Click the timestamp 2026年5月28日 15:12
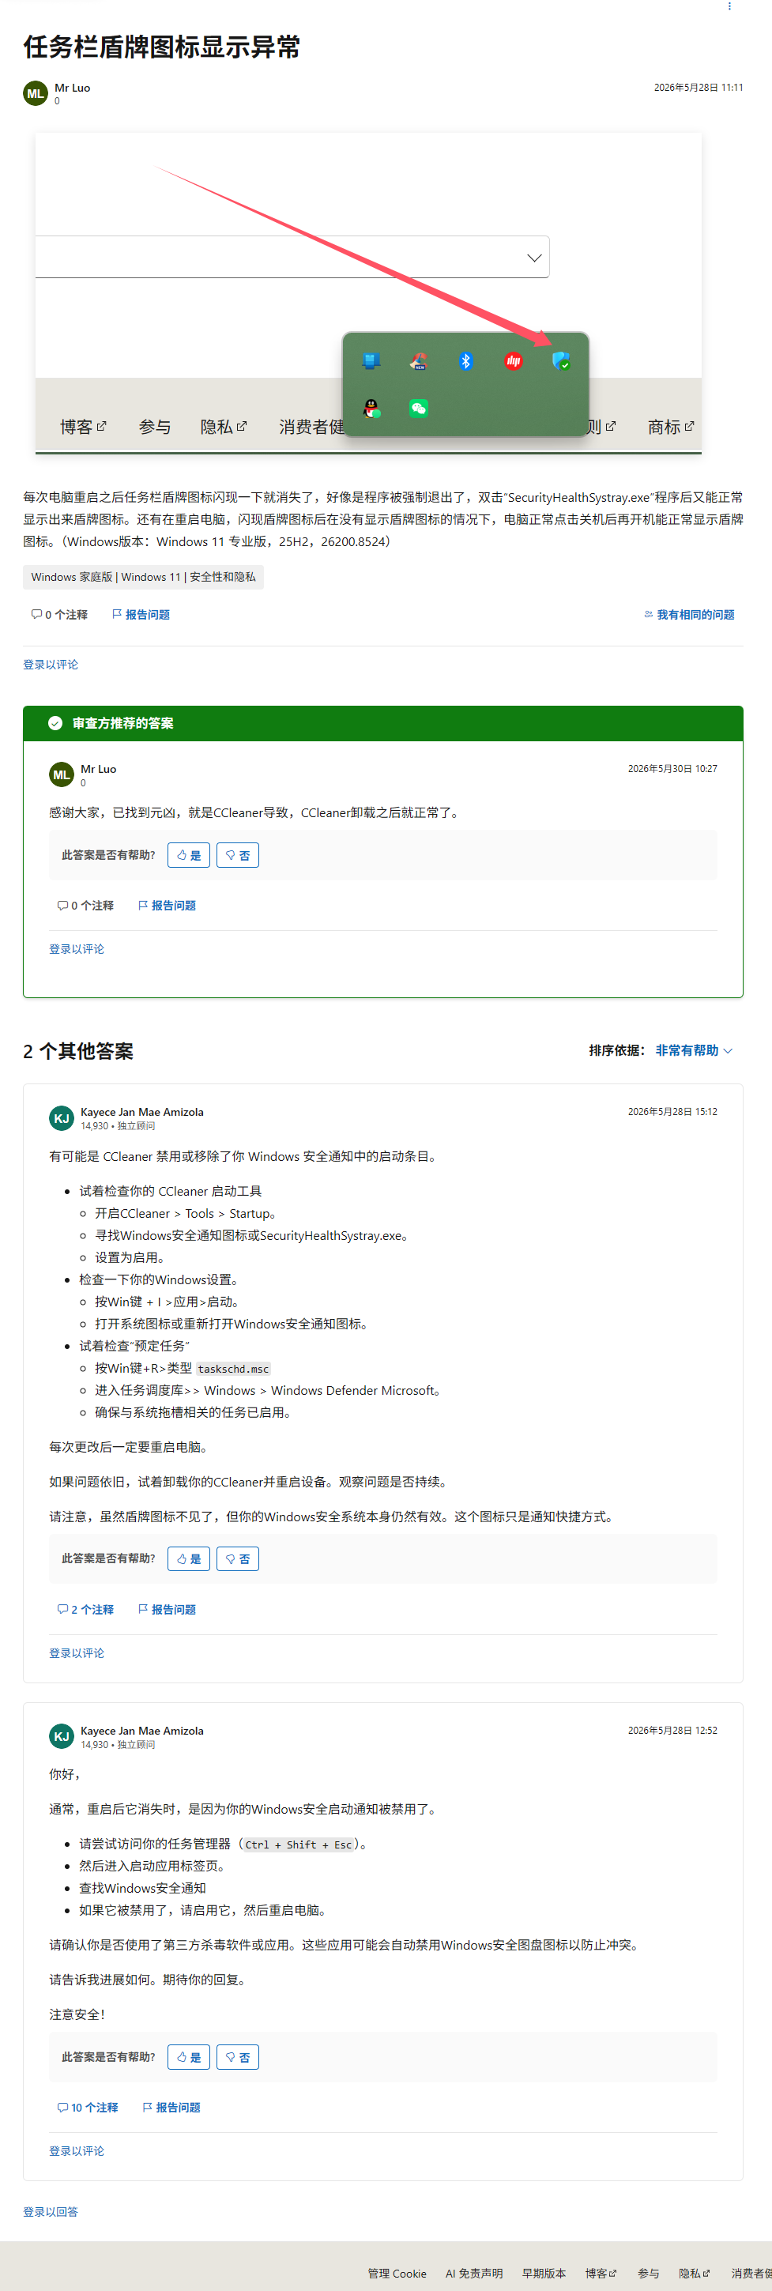The width and height of the screenshot is (772, 2291). pyautogui.click(x=672, y=1113)
